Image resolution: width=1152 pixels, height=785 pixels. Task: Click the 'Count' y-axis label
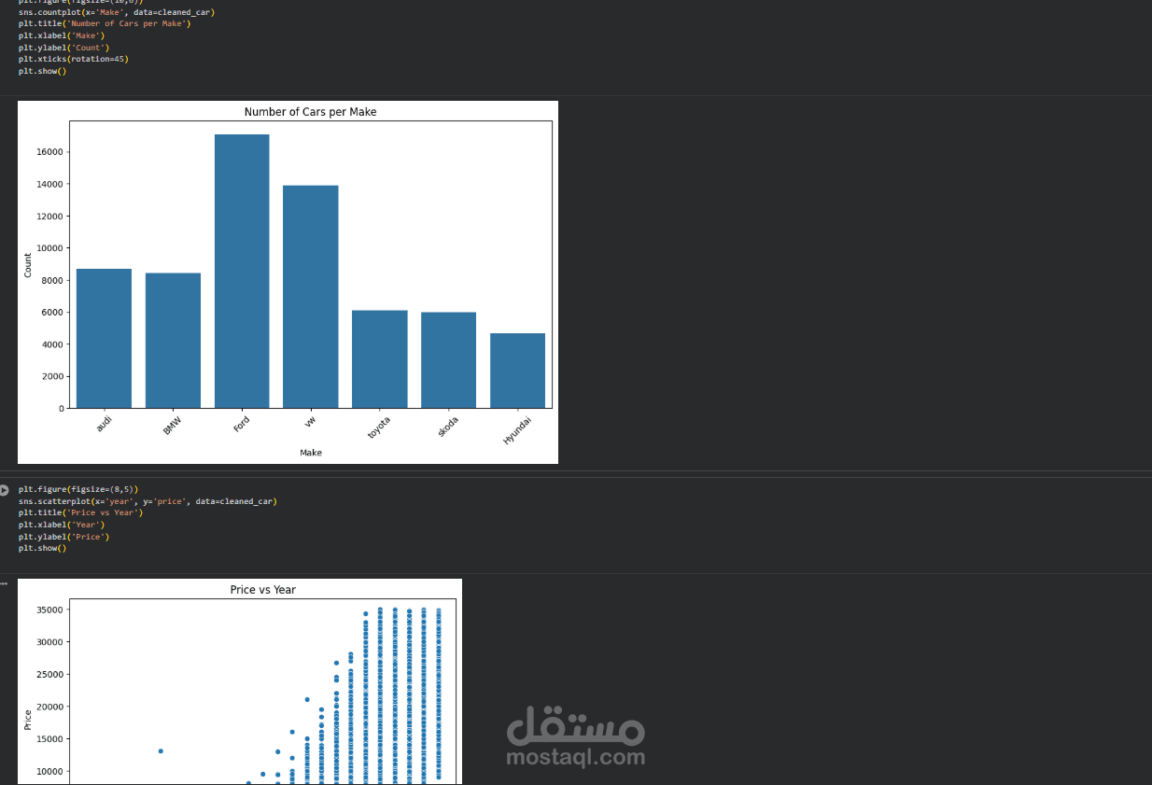[28, 265]
